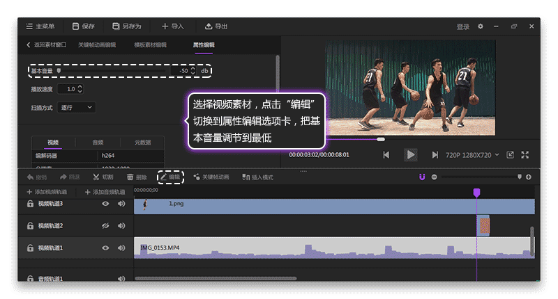Click the purple playhead marker

coord(476,193)
